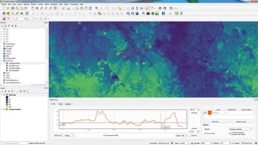Click the New Project icon
The width and height of the screenshot is (258, 145).
4,8
